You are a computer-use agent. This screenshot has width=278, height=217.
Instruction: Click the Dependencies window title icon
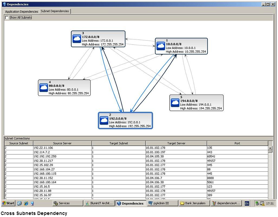click(x=4, y=4)
